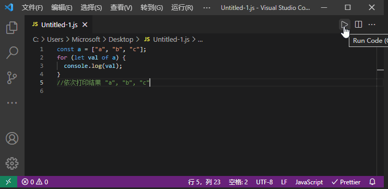Open the 编辑(E) menu
Screen dimensions: 388x189
62,8
